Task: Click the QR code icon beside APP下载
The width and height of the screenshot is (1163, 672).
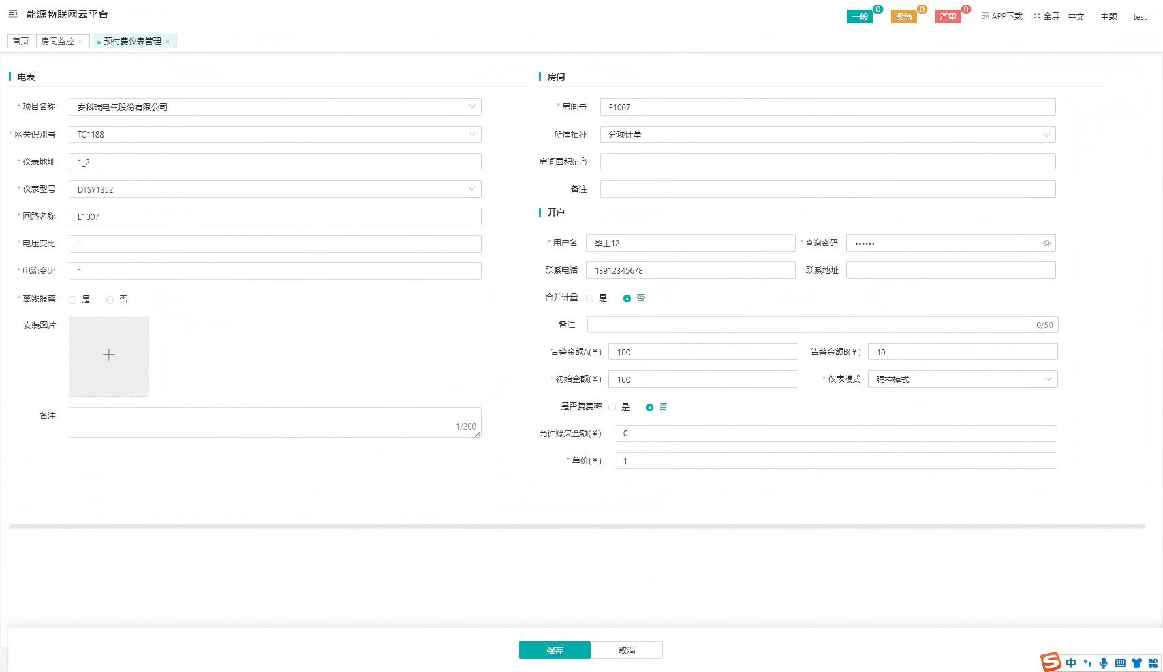Action: [x=985, y=16]
